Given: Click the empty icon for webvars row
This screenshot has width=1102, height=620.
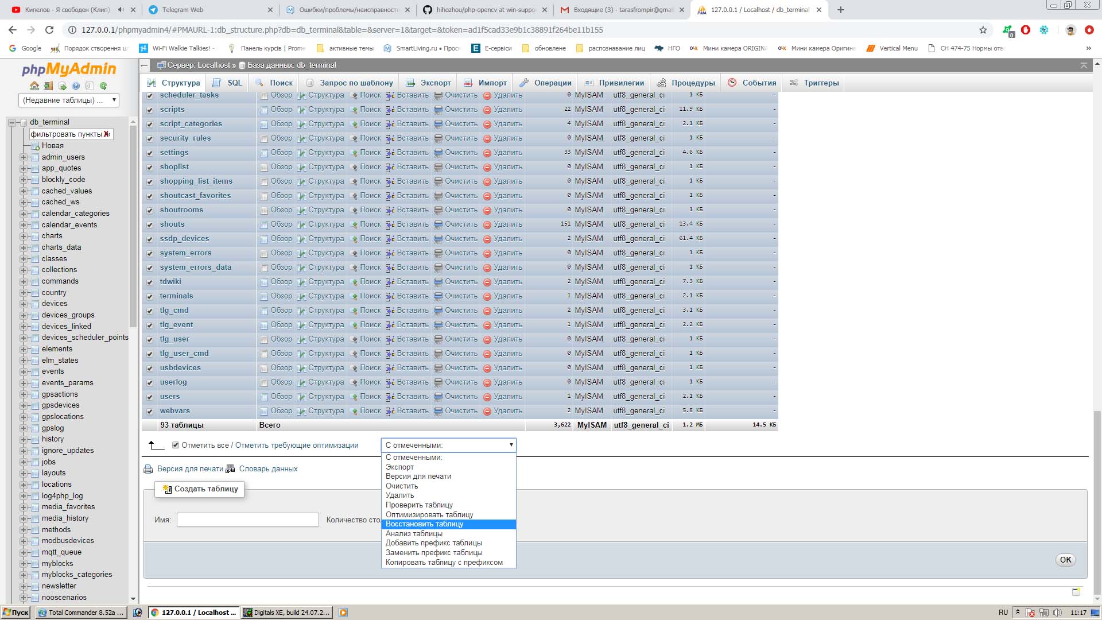Looking at the screenshot, I should point(439,411).
